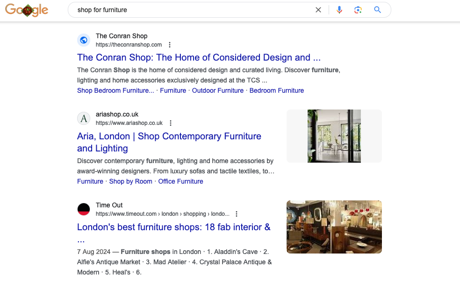Follow the Office Furniture sitelink

coord(180,181)
